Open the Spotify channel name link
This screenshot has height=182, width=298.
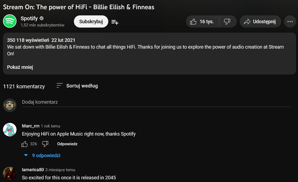coord(29,18)
